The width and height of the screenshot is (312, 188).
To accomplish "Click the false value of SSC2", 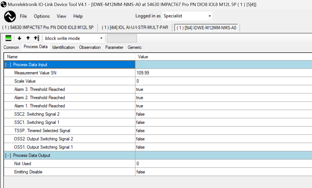I will point(140,114).
